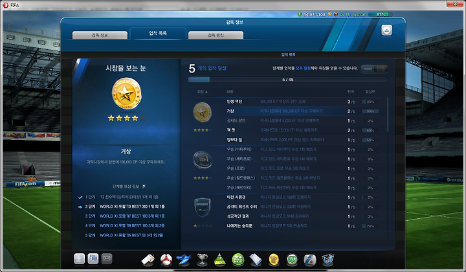Click the 54,974,108 EP balance

(315, 14)
